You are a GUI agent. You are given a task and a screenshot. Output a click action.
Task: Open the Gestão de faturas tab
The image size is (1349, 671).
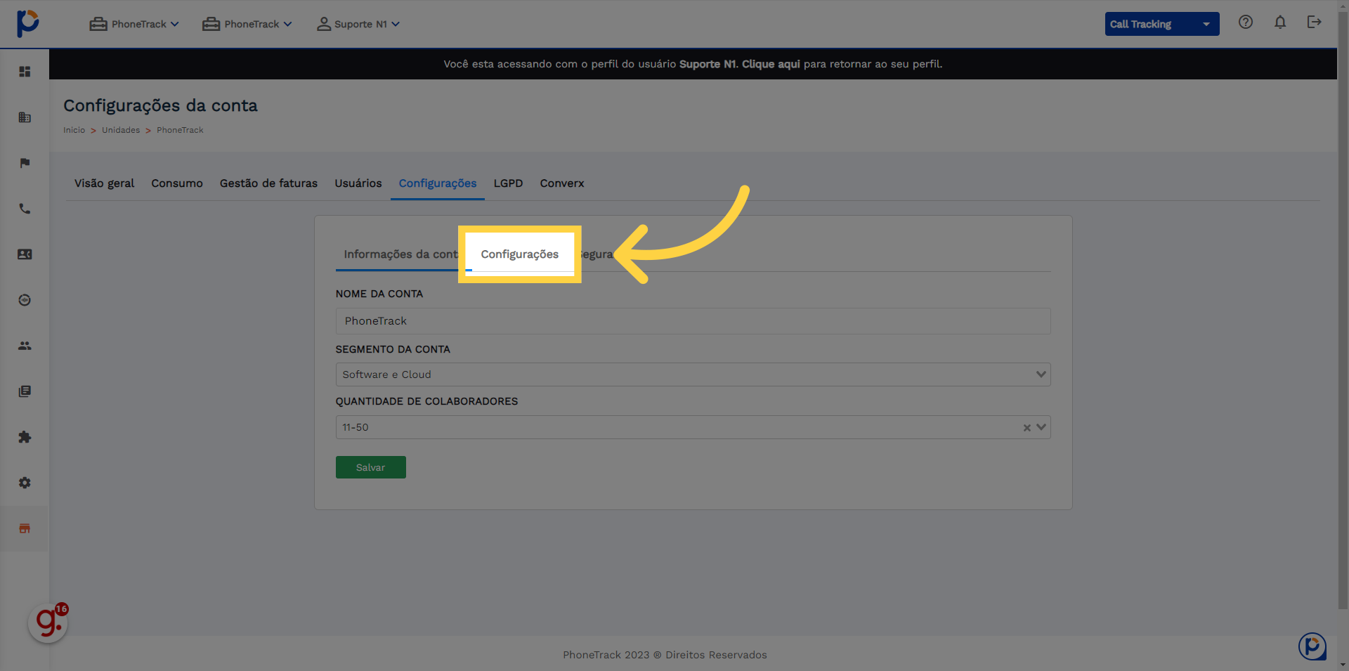[268, 183]
